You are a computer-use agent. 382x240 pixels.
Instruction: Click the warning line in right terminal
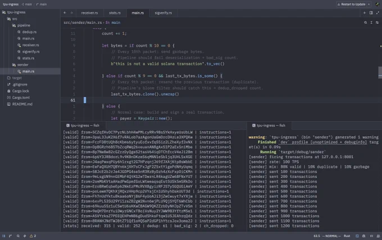click(x=313, y=137)
